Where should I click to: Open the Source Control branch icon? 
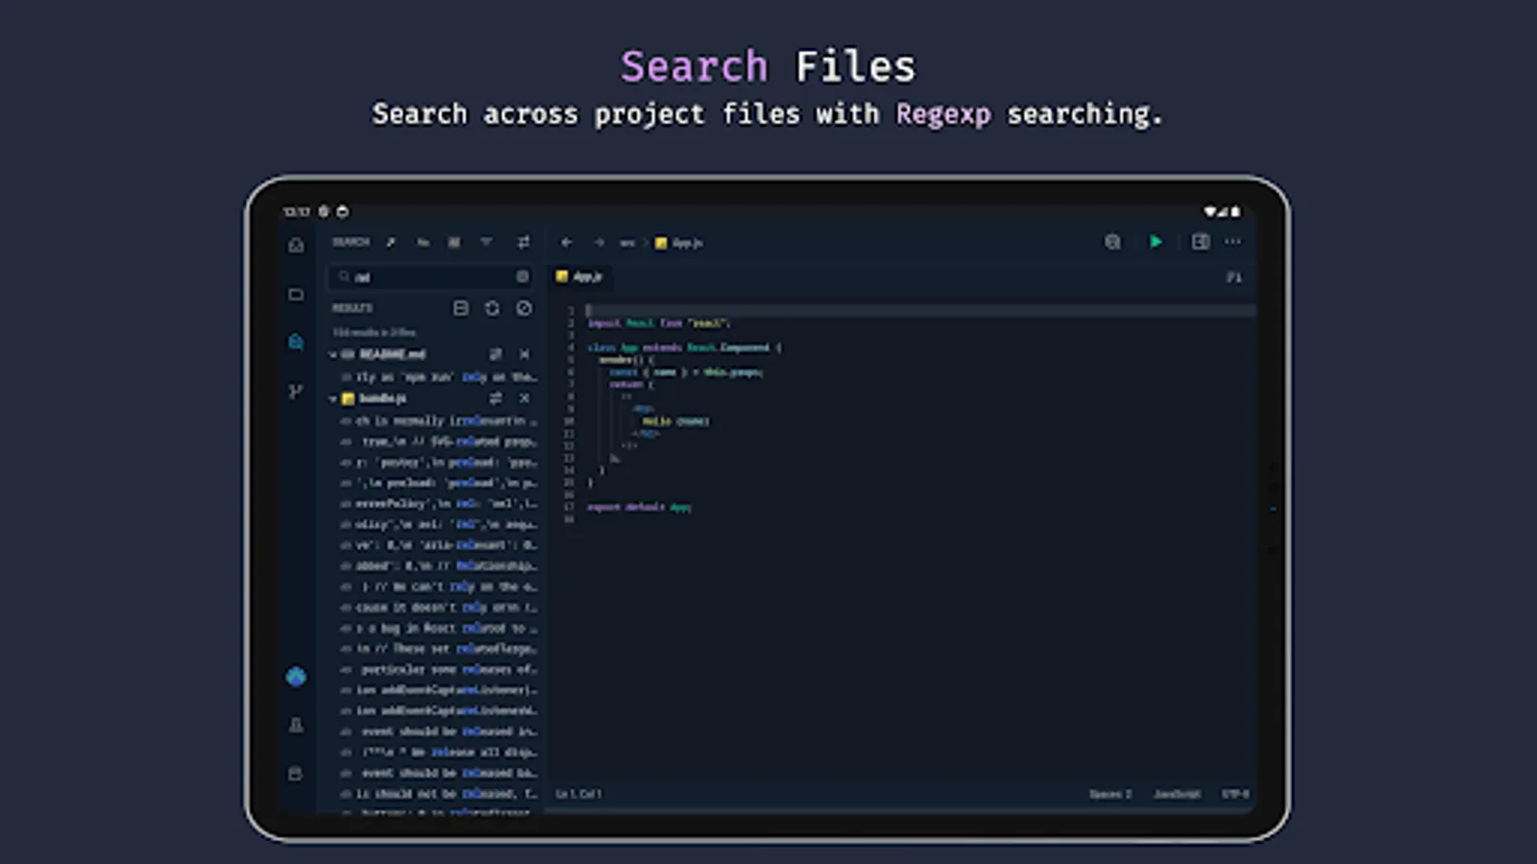[295, 391]
